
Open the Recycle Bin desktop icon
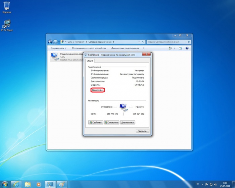click(x=6, y=7)
